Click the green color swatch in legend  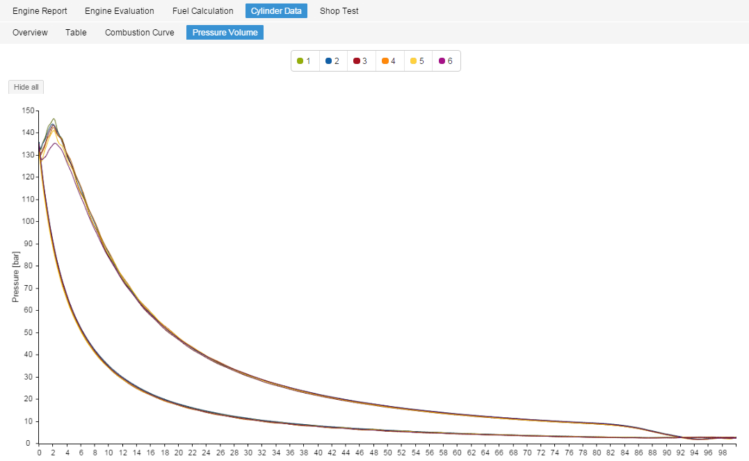[299, 60]
